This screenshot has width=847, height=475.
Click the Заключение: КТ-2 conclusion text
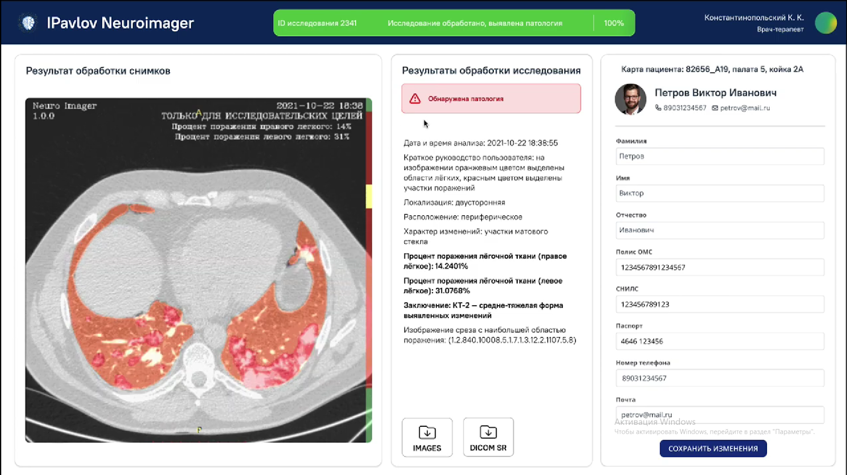(483, 310)
